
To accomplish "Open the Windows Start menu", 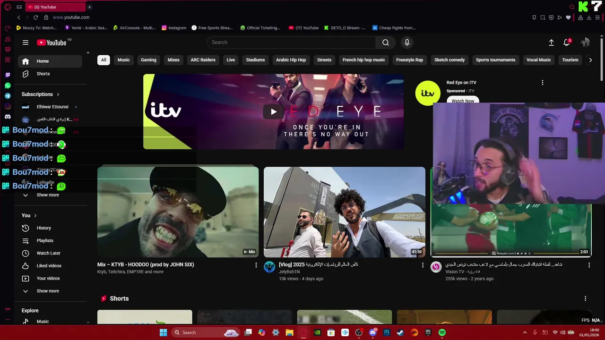I will tap(163, 332).
